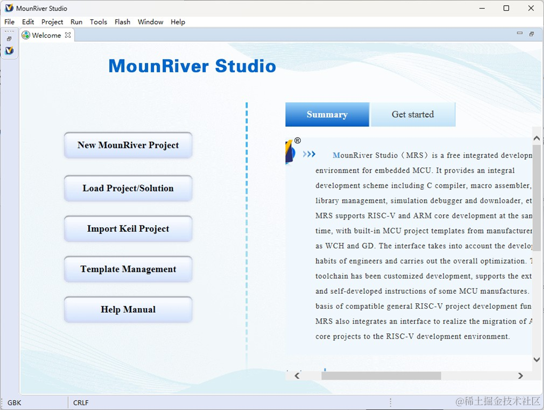Click the horizontal scroll right arrow
Image resolution: width=544 pixels, height=410 pixels.
(x=521, y=376)
